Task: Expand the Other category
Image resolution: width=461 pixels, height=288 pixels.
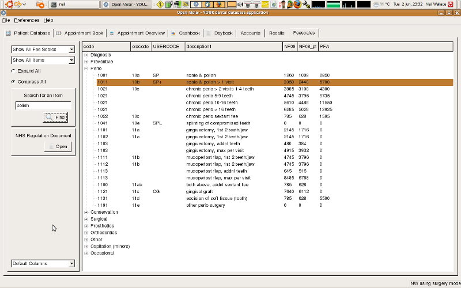Action: tap(86, 240)
